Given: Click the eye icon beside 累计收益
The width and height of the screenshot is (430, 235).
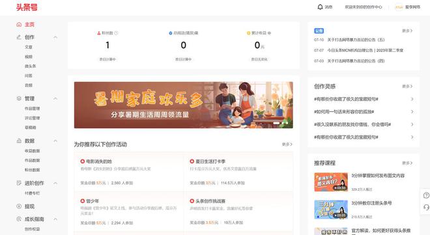Looking at the screenshot, I should (x=269, y=33).
